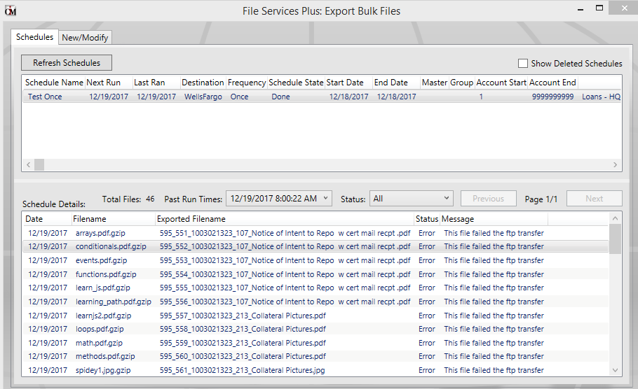Close the Export Bulk Files window

pos(624,8)
